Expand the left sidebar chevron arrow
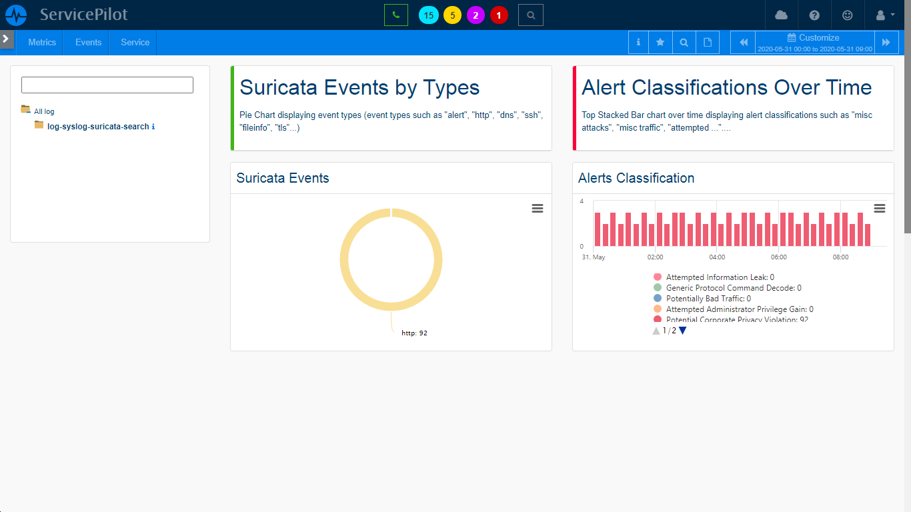The height and width of the screenshot is (512, 911). point(6,39)
